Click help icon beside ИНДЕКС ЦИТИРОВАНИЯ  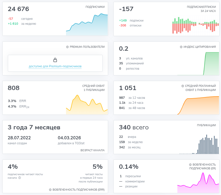pos(181,47)
